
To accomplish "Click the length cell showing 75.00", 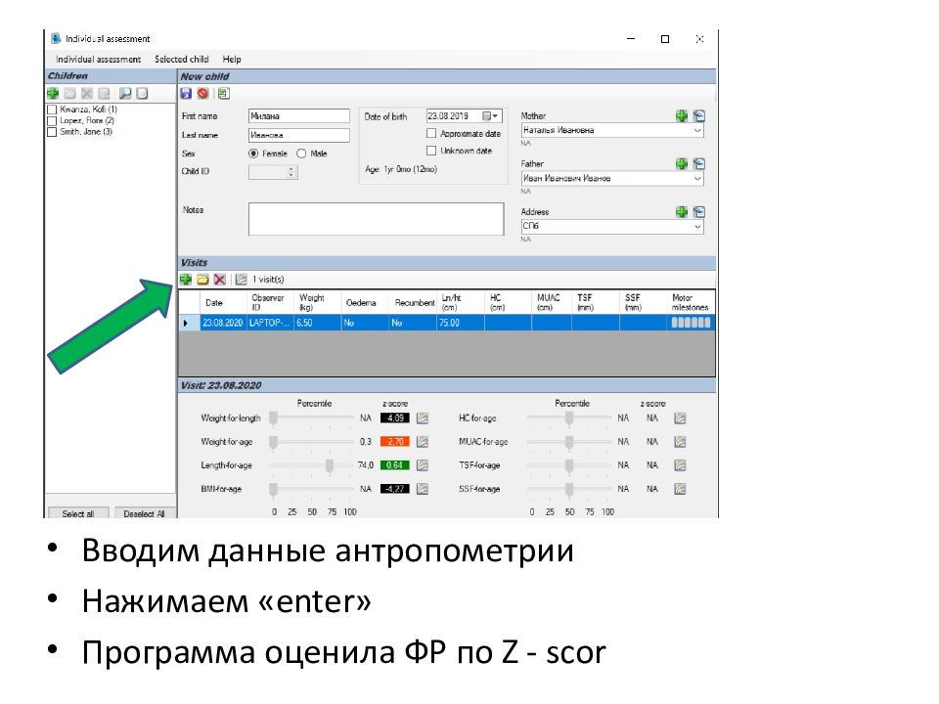I will coord(460,323).
